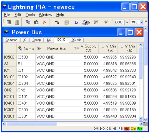150x133 pixels.
Task: Click the CN status bar indicator
Action: [x=109, y=129]
